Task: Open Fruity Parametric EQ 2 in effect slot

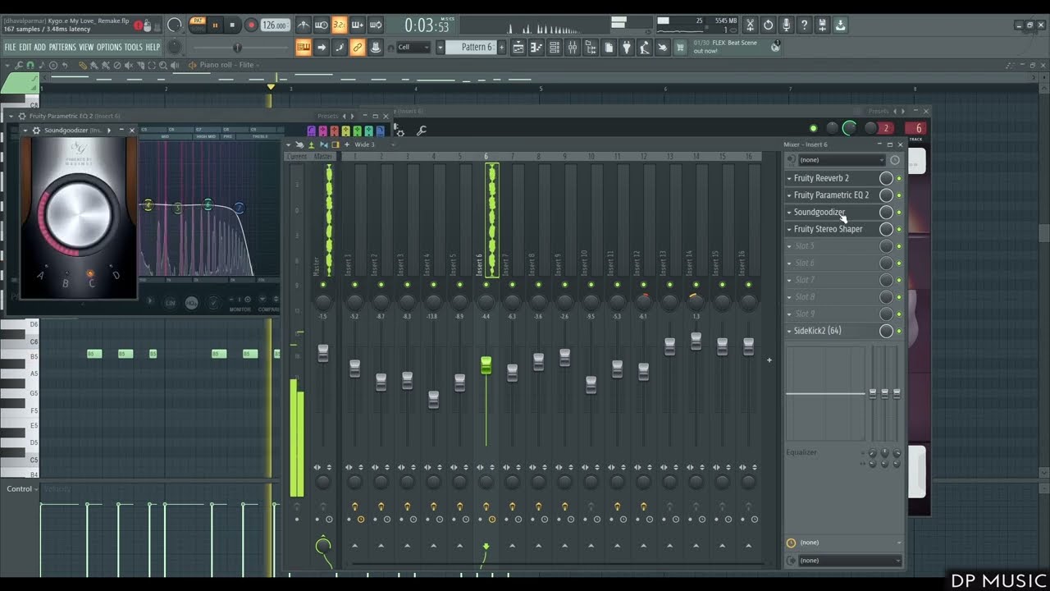Action: 831,195
